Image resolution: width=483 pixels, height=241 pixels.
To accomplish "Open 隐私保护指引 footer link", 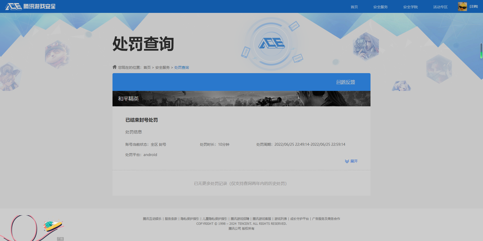I will (190, 219).
